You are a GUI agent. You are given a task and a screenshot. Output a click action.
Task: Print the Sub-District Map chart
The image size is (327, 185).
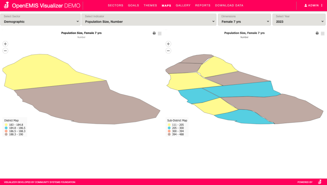pos(317,33)
